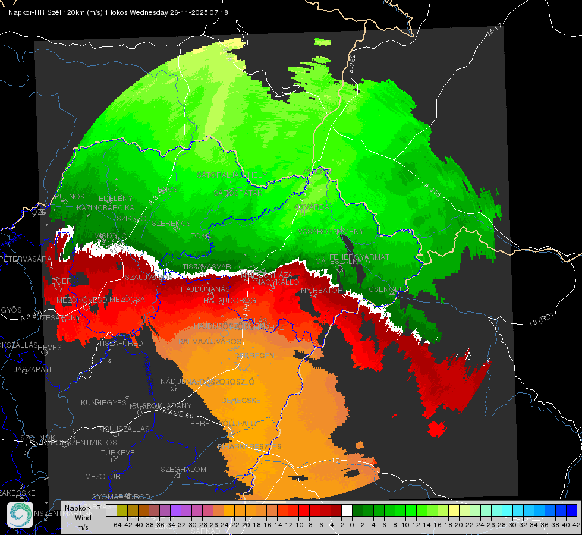Click the TISZAÚJVÁROS town label
582x535 pixels.
(146, 278)
